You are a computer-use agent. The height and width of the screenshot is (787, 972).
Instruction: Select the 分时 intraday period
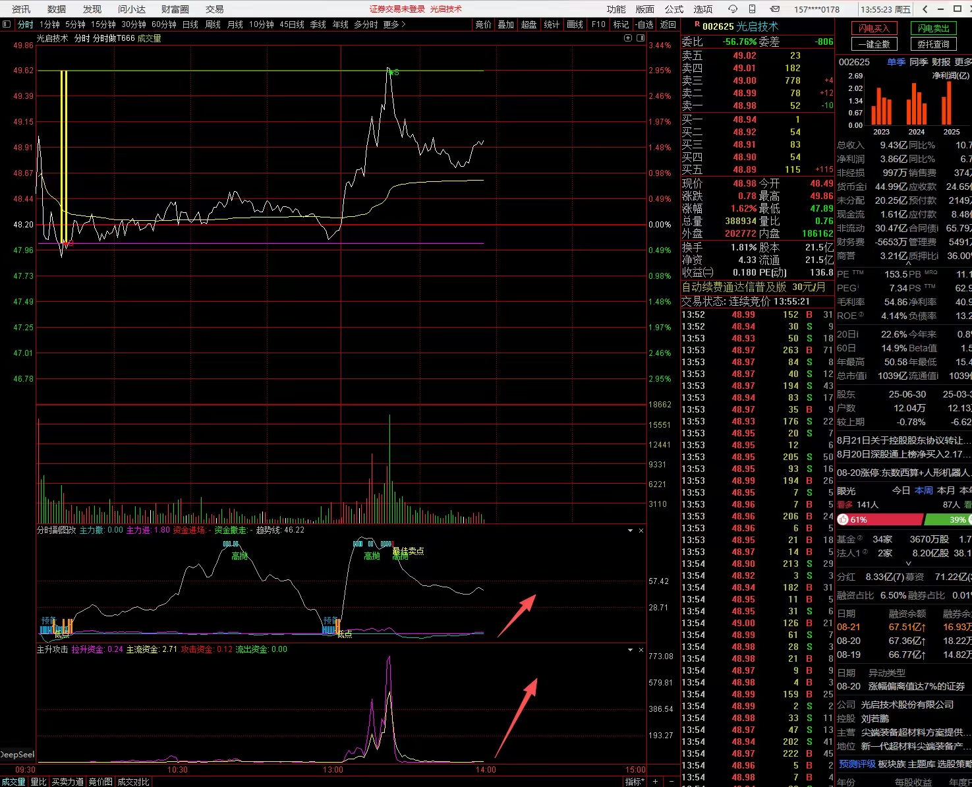(26, 24)
